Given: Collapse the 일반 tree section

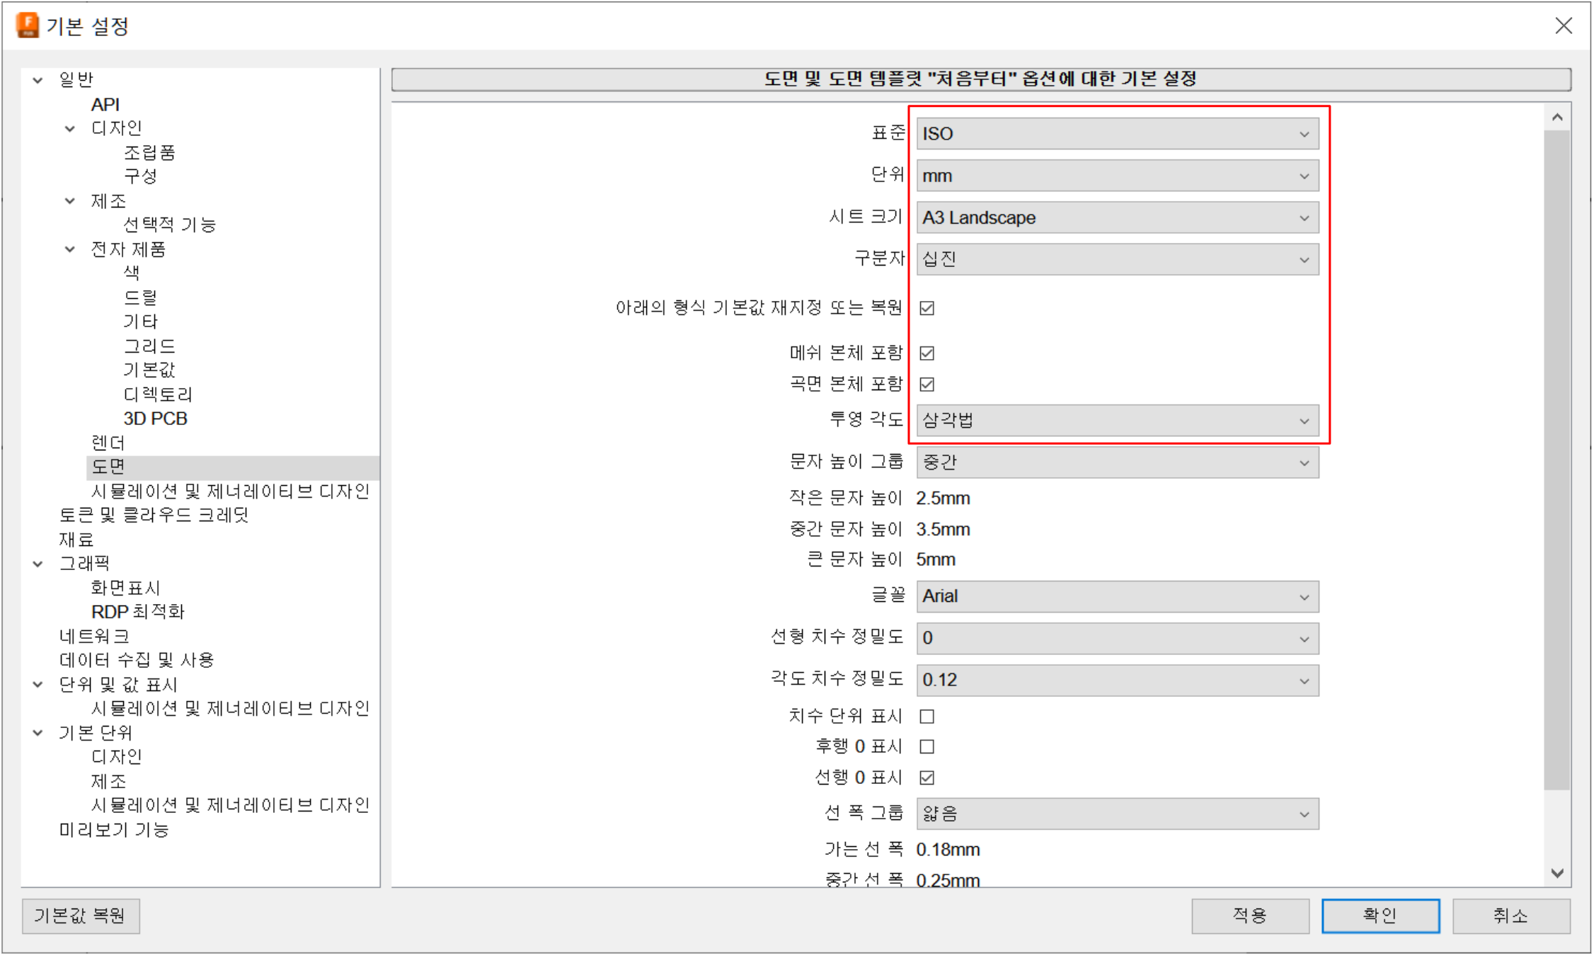Looking at the screenshot, I should [x=38, y=80].
